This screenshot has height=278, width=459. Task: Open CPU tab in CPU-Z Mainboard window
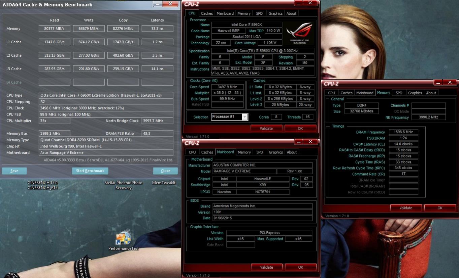[x=192, y=152]
